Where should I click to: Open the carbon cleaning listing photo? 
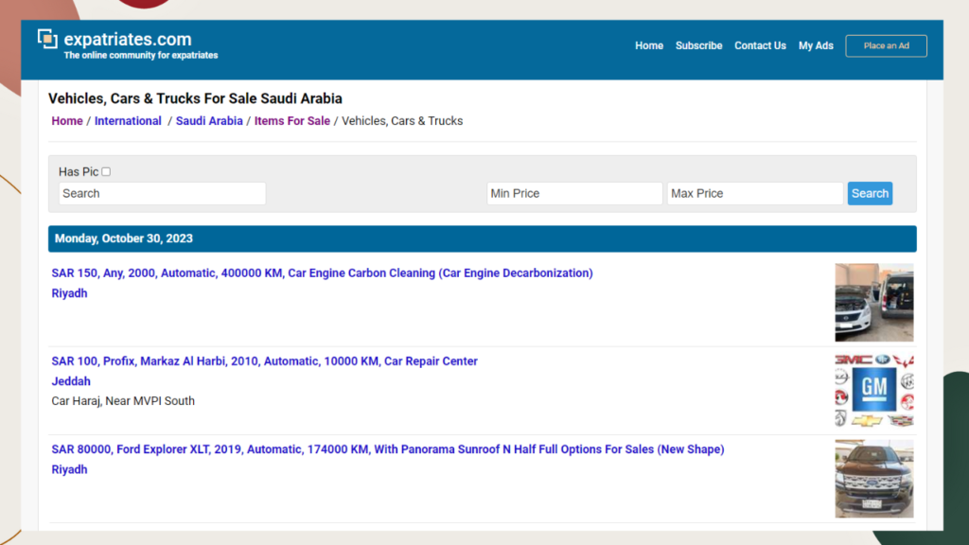point(873,303)
